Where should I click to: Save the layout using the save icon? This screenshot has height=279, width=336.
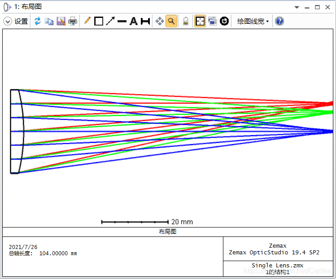point(61,21)
